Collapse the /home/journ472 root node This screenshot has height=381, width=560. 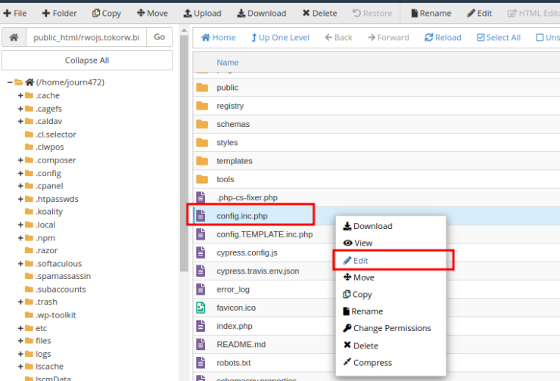(x=9, y=82)
